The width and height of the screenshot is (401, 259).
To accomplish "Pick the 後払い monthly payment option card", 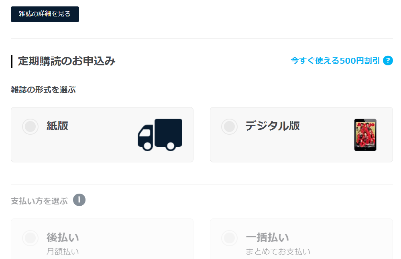I will click(102, 241).
